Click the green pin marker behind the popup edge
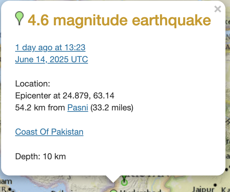 click(x=124, y=178)
